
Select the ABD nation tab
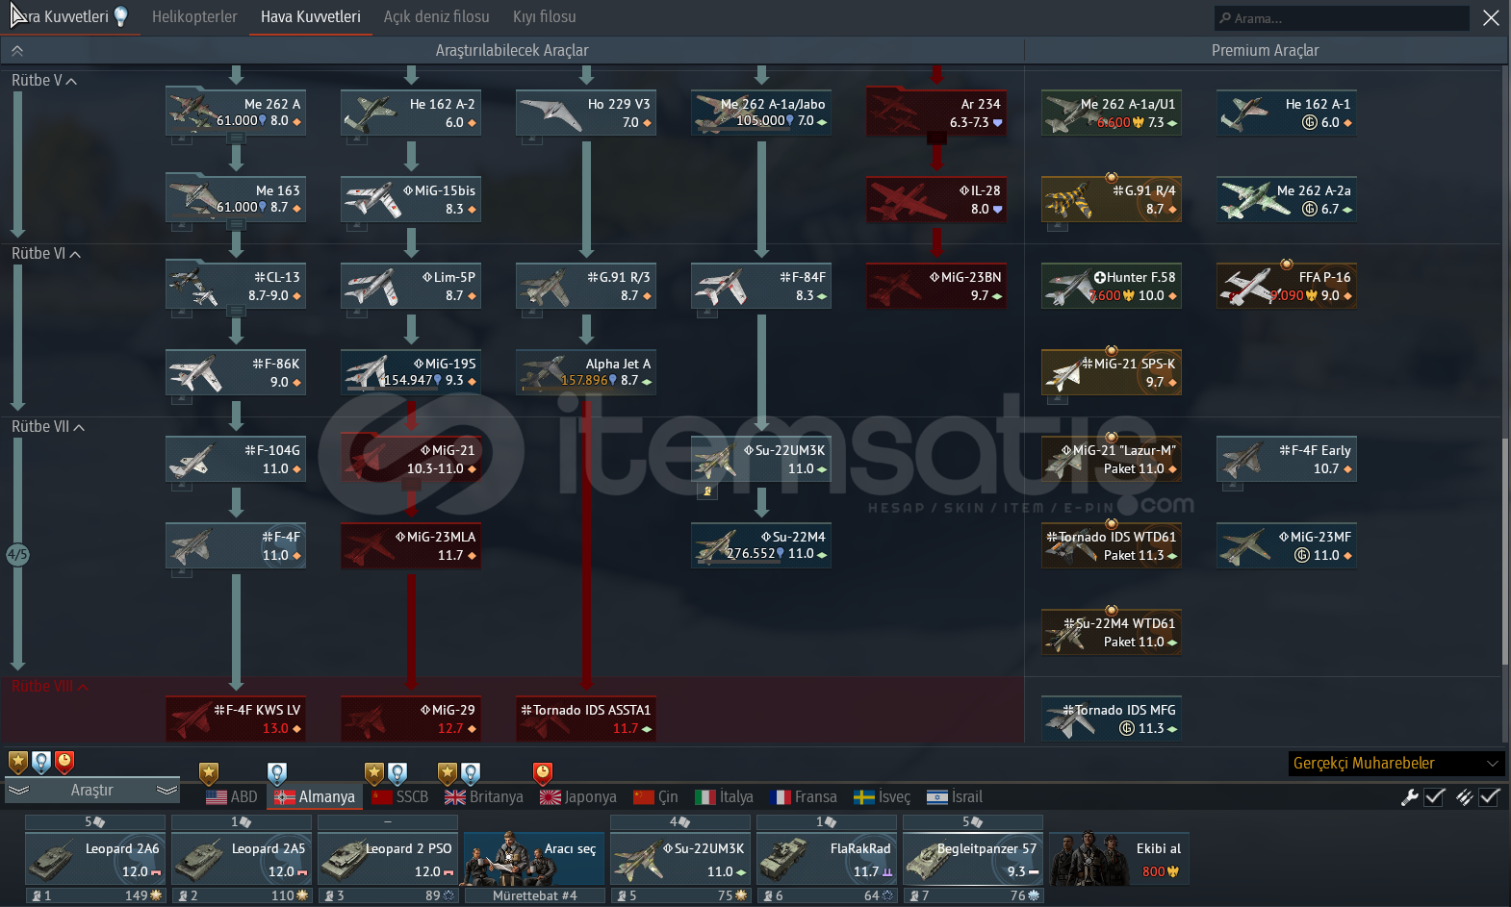coord(232,796)
